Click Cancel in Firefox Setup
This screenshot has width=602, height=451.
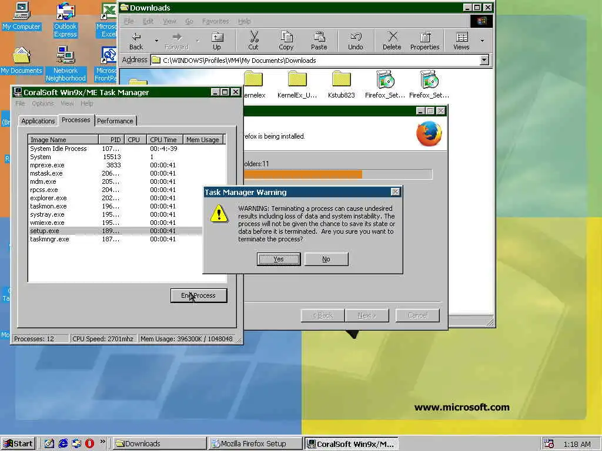click(417, 315)
